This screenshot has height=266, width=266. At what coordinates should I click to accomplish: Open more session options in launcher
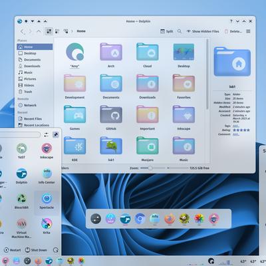(x=56, y=250)
